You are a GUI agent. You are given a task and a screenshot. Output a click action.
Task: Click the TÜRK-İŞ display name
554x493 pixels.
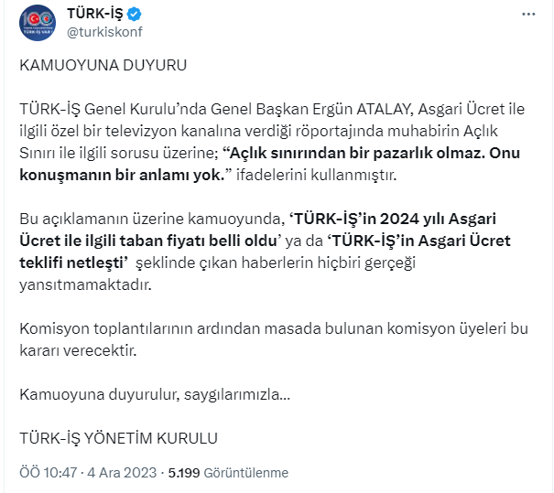pyautogui.click(x=95, y=15)
